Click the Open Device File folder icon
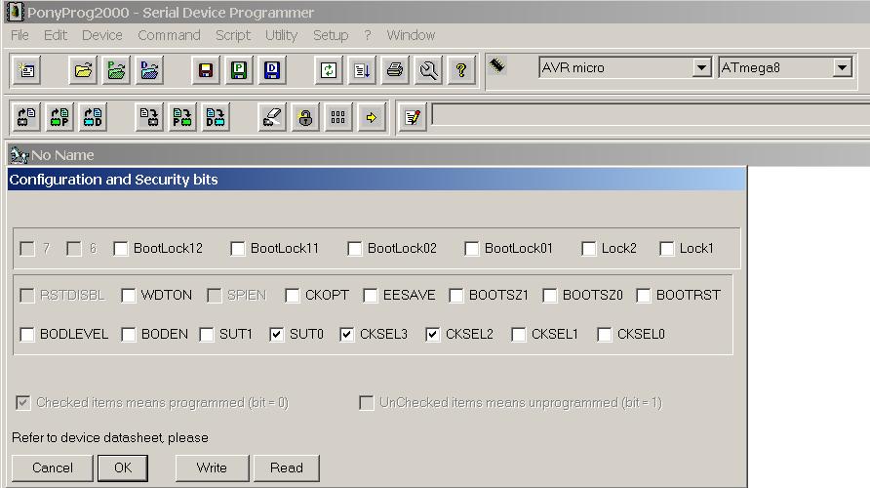 (x=84, y=70)
